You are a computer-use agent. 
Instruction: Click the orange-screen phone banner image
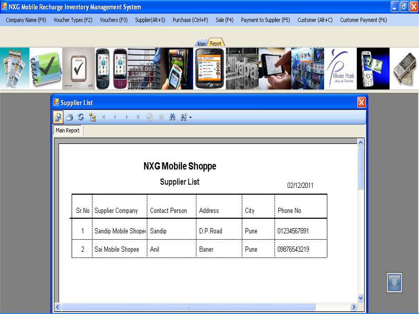pos(210,69)
